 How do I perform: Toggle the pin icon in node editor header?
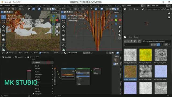(92, 53)
